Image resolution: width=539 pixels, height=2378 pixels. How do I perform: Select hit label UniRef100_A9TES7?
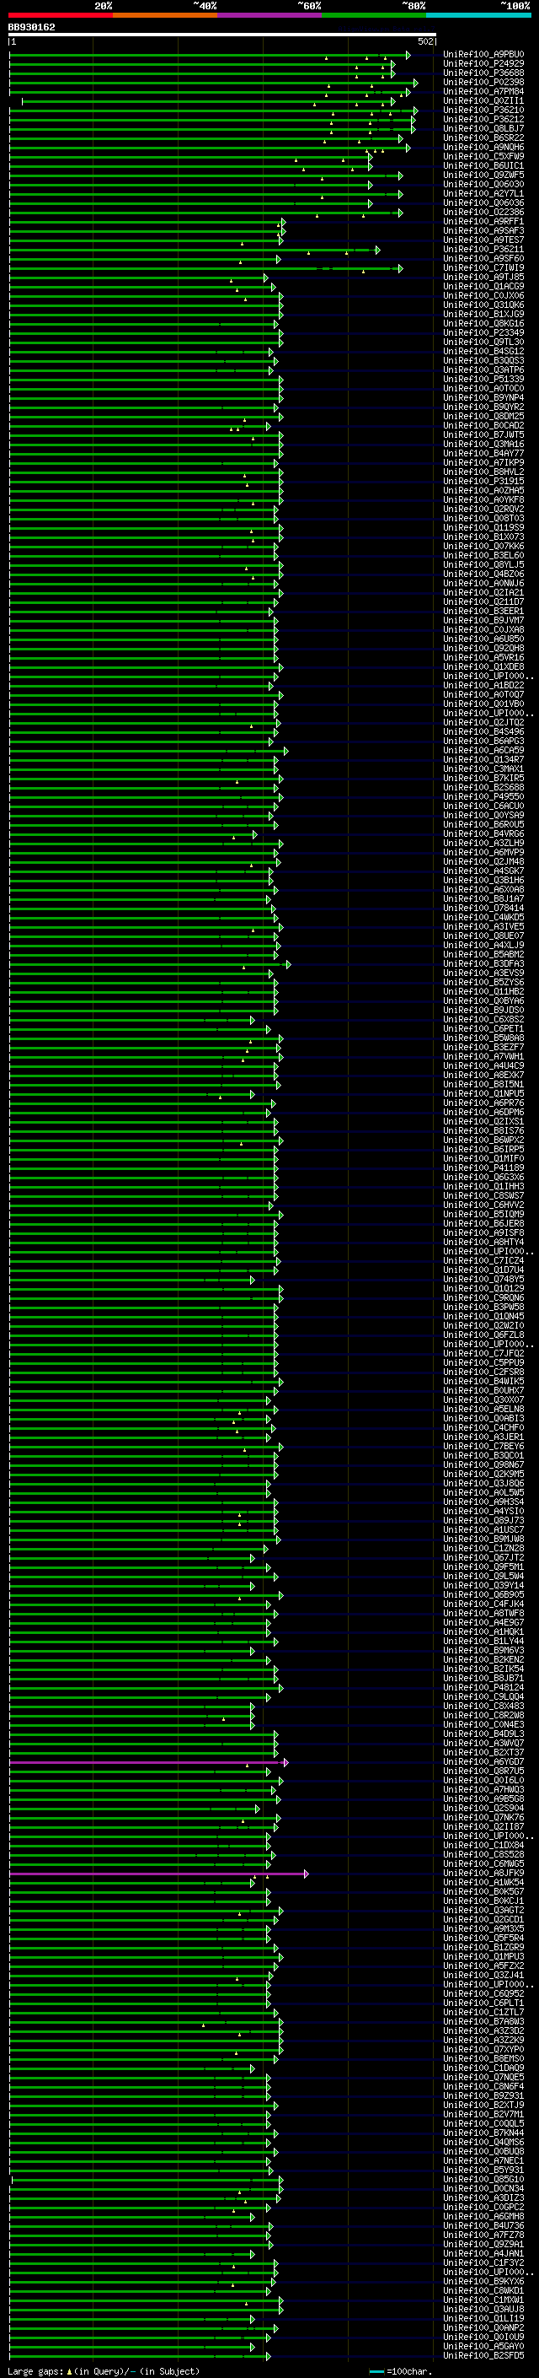click(x=483, y=240)
